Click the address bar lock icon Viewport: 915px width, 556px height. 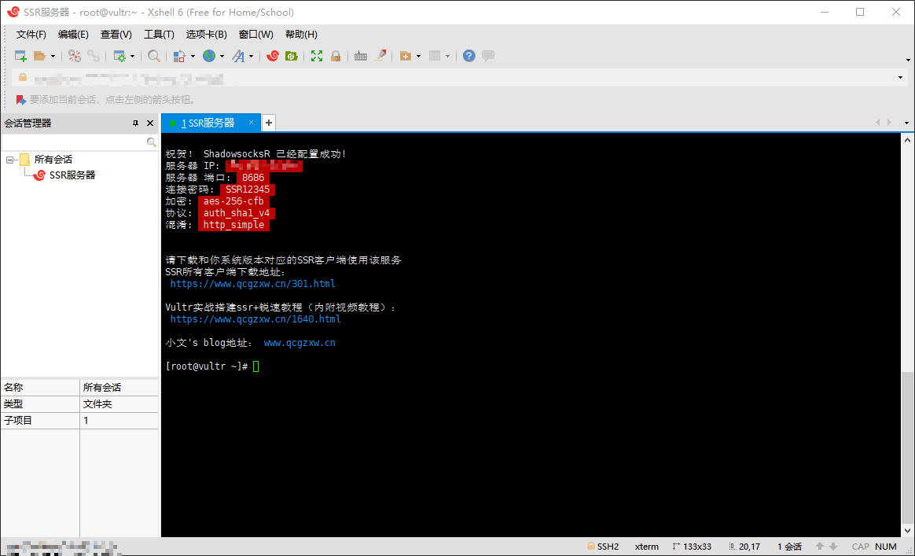coord(23,77)
